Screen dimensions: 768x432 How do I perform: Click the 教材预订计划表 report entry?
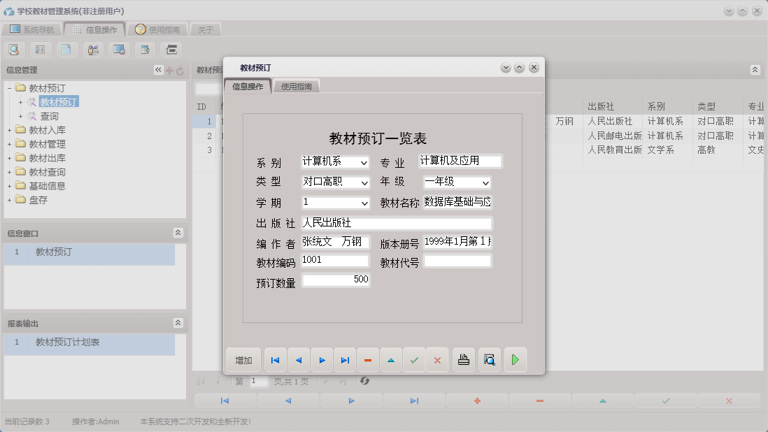click(x=70, y=345)
